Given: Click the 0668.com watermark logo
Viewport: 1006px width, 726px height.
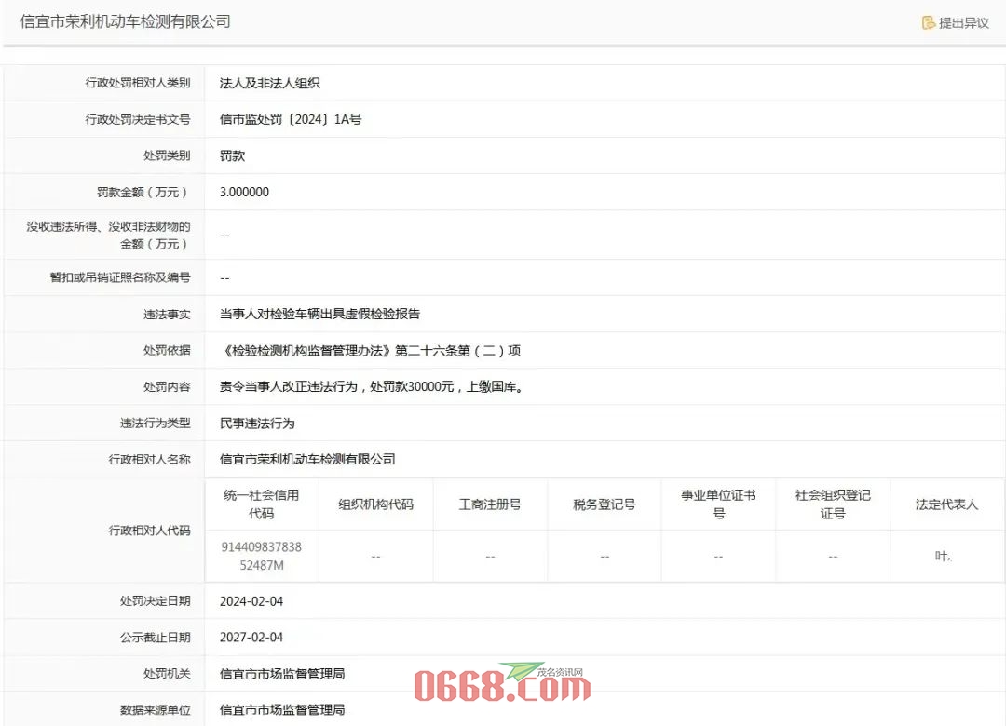Looking at the screenshot, I should tap(503, 685).
